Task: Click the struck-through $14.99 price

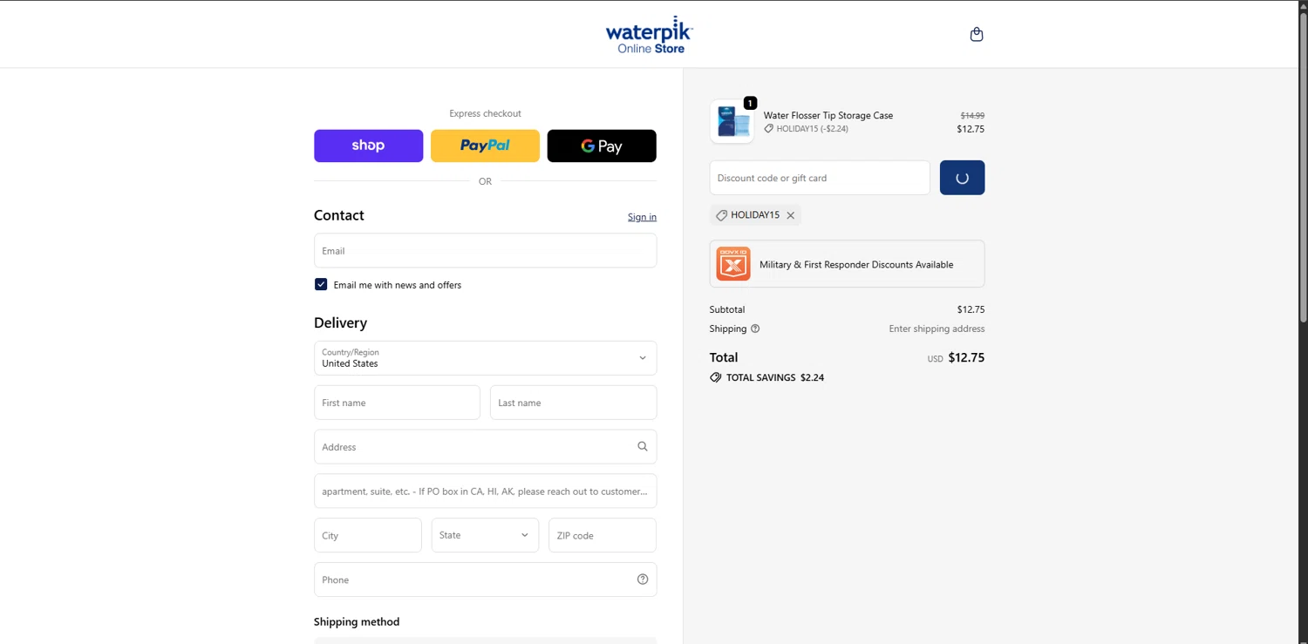Action: coord(972,115)
